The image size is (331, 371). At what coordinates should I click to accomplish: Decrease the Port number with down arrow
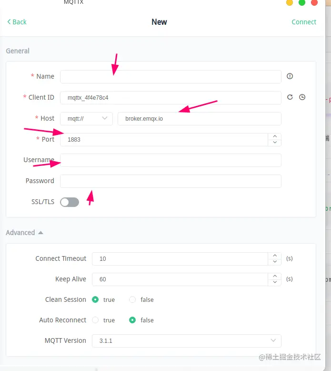274,143
